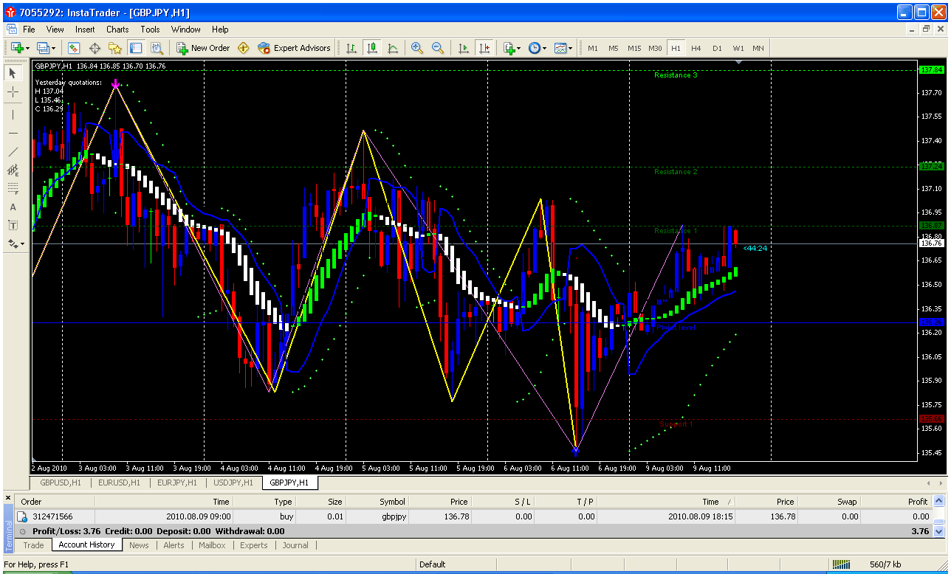Select the Fibonacci Retracement tool
The image size is (951, 574).
coord(13,189)
